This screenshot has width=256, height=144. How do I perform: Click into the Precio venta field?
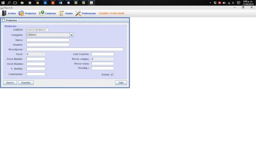[x=102, y=64]
